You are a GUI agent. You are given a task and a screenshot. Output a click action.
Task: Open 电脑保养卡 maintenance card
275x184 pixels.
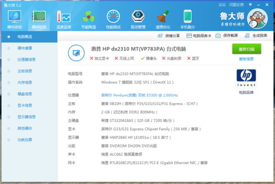[199, 36]
